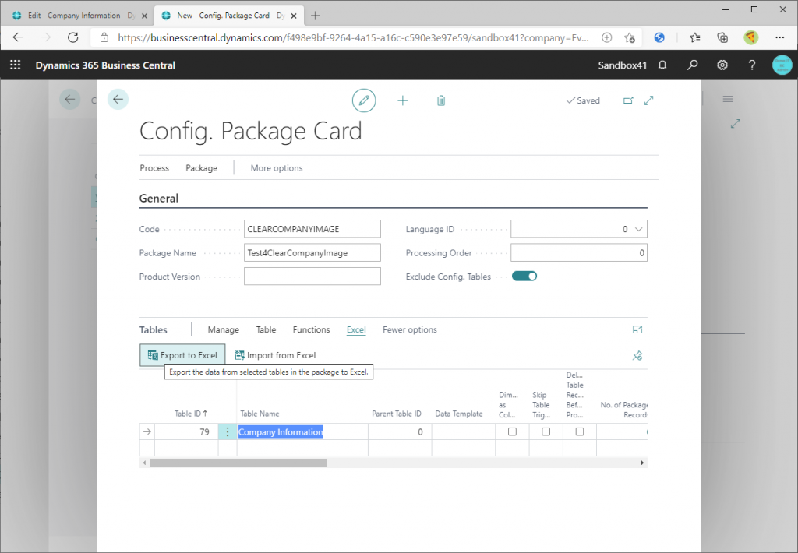Click the Sandbox41 environment name

click(x=623, y=65)
